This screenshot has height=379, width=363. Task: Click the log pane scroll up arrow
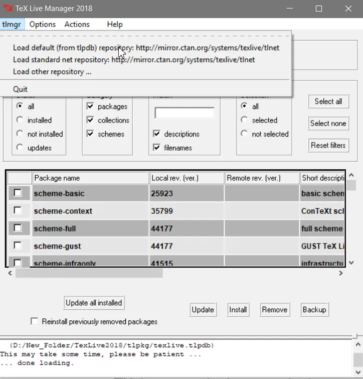point(358,344)
